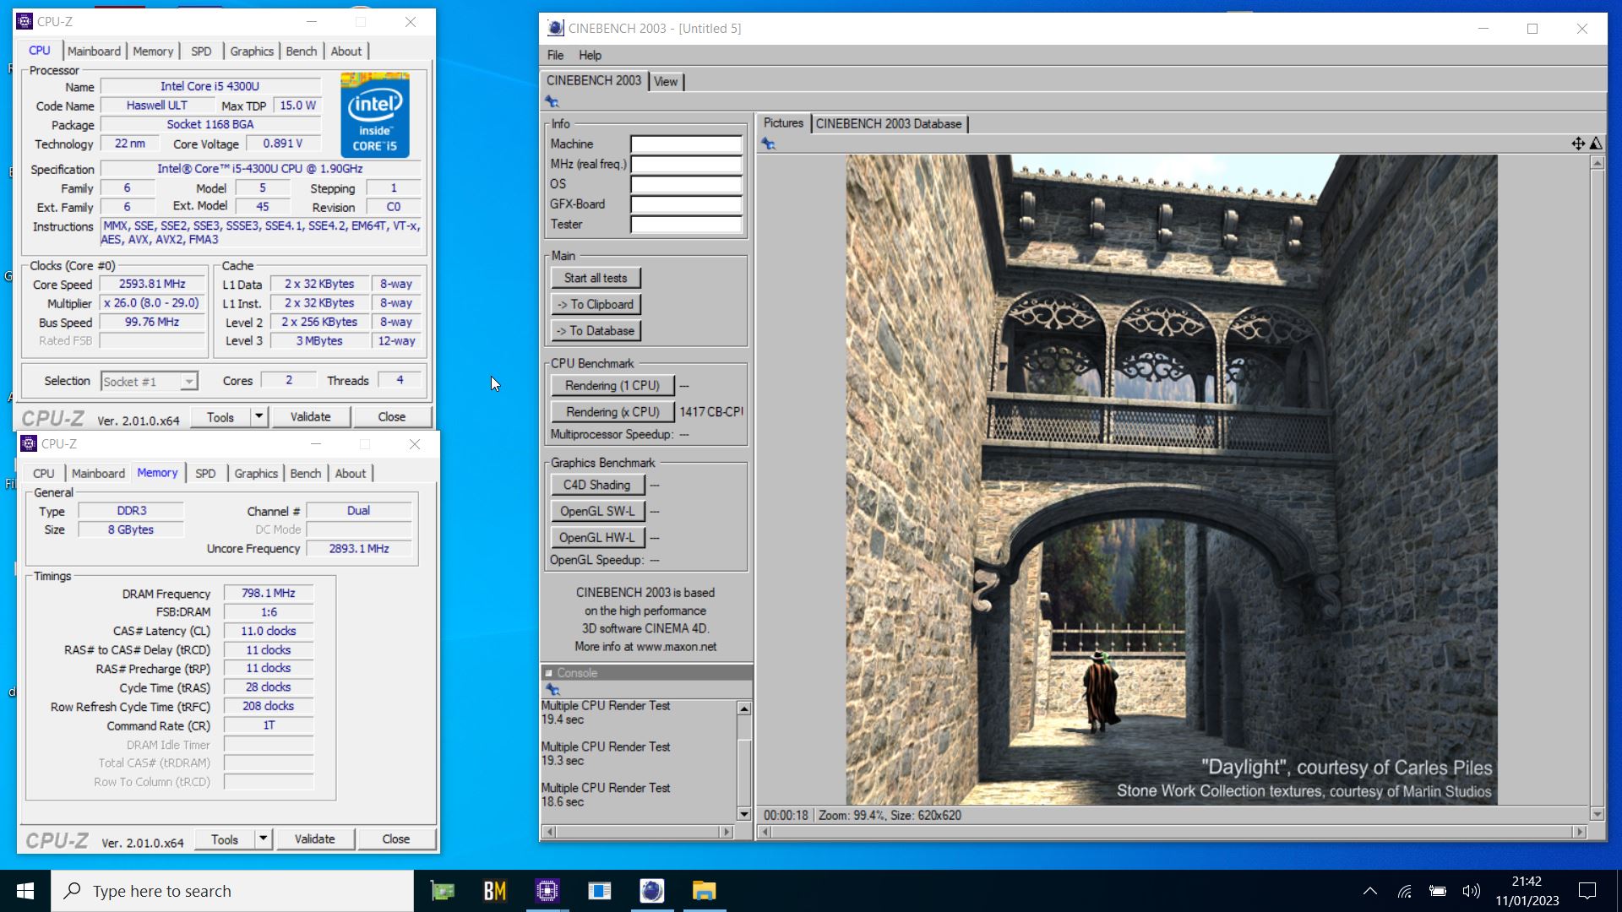Click the taskbar search box

[232, 891]
